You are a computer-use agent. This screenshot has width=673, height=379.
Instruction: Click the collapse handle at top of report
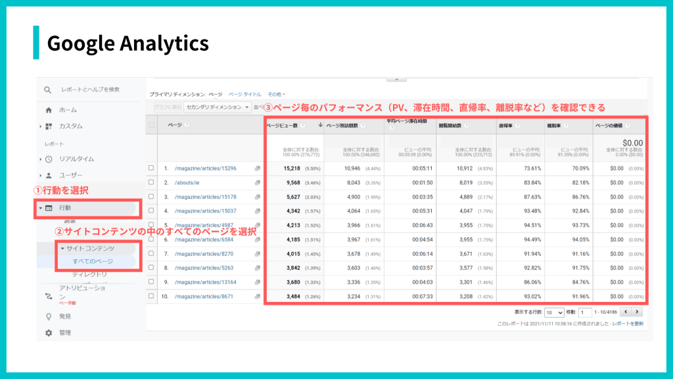point(396,80)
